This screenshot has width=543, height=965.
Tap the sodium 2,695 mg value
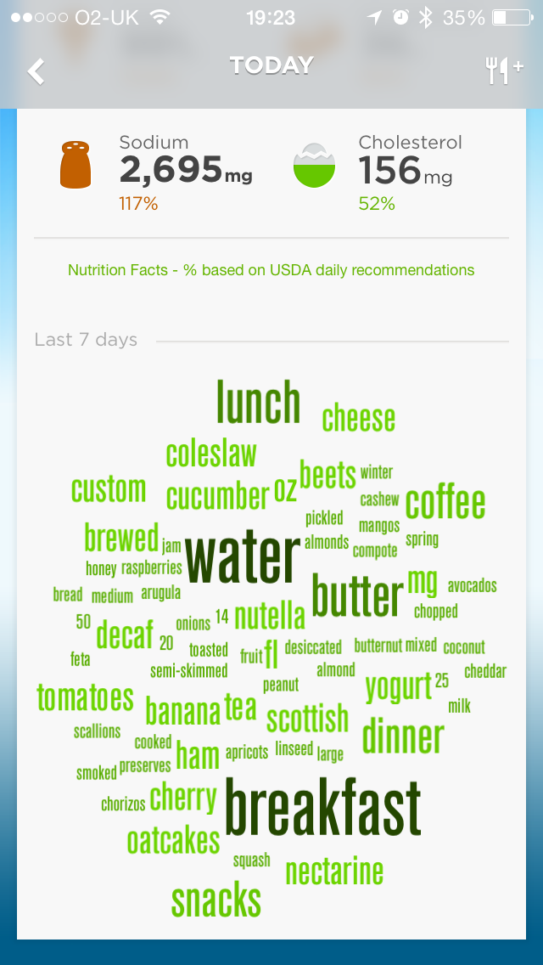(185, 171)
